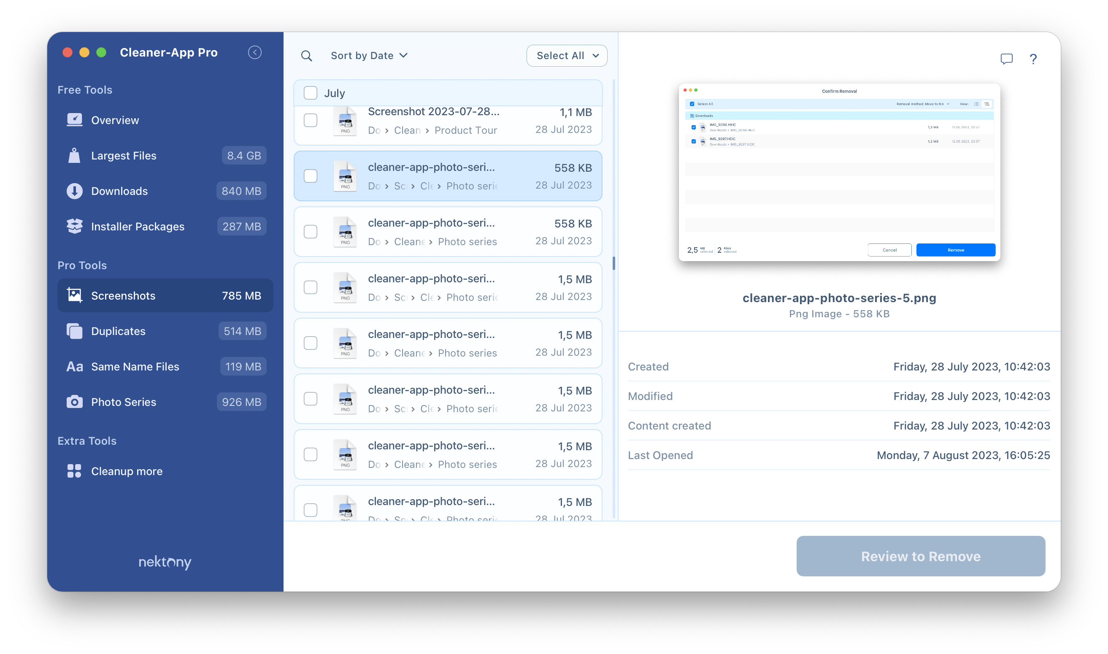Open the Duplicates tool
This screenshot has width=1108, height=654.
[x=118, y=331]
